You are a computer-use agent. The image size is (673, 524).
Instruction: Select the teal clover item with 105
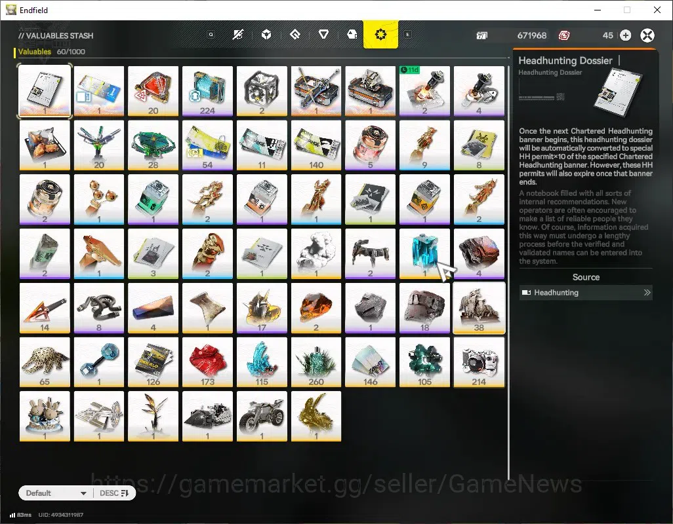424,362
